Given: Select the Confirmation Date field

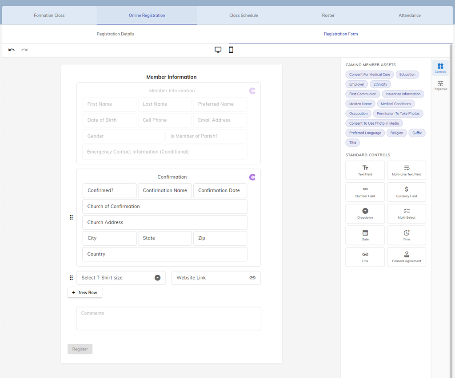Looking at the screenshot, I should tap(220, 191).
